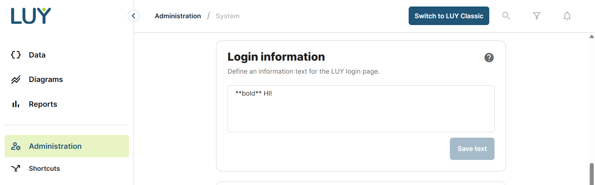Open search via the magnifier icon
Image resolution: width=595 pixels, height=185 pixels.
[x=506, y=16]
